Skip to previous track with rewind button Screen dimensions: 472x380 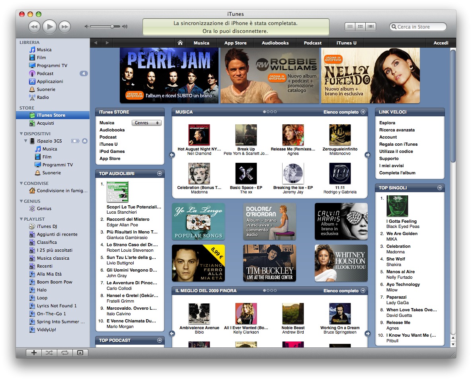coord(34,27)
